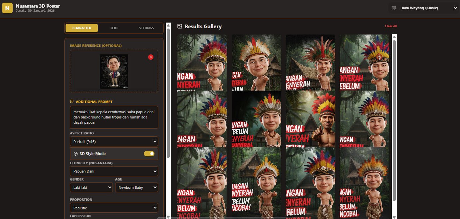This screenshot has width=460, height=219.
Task: Open first-row poster wearing round glasses
Action: click(256, 62)
